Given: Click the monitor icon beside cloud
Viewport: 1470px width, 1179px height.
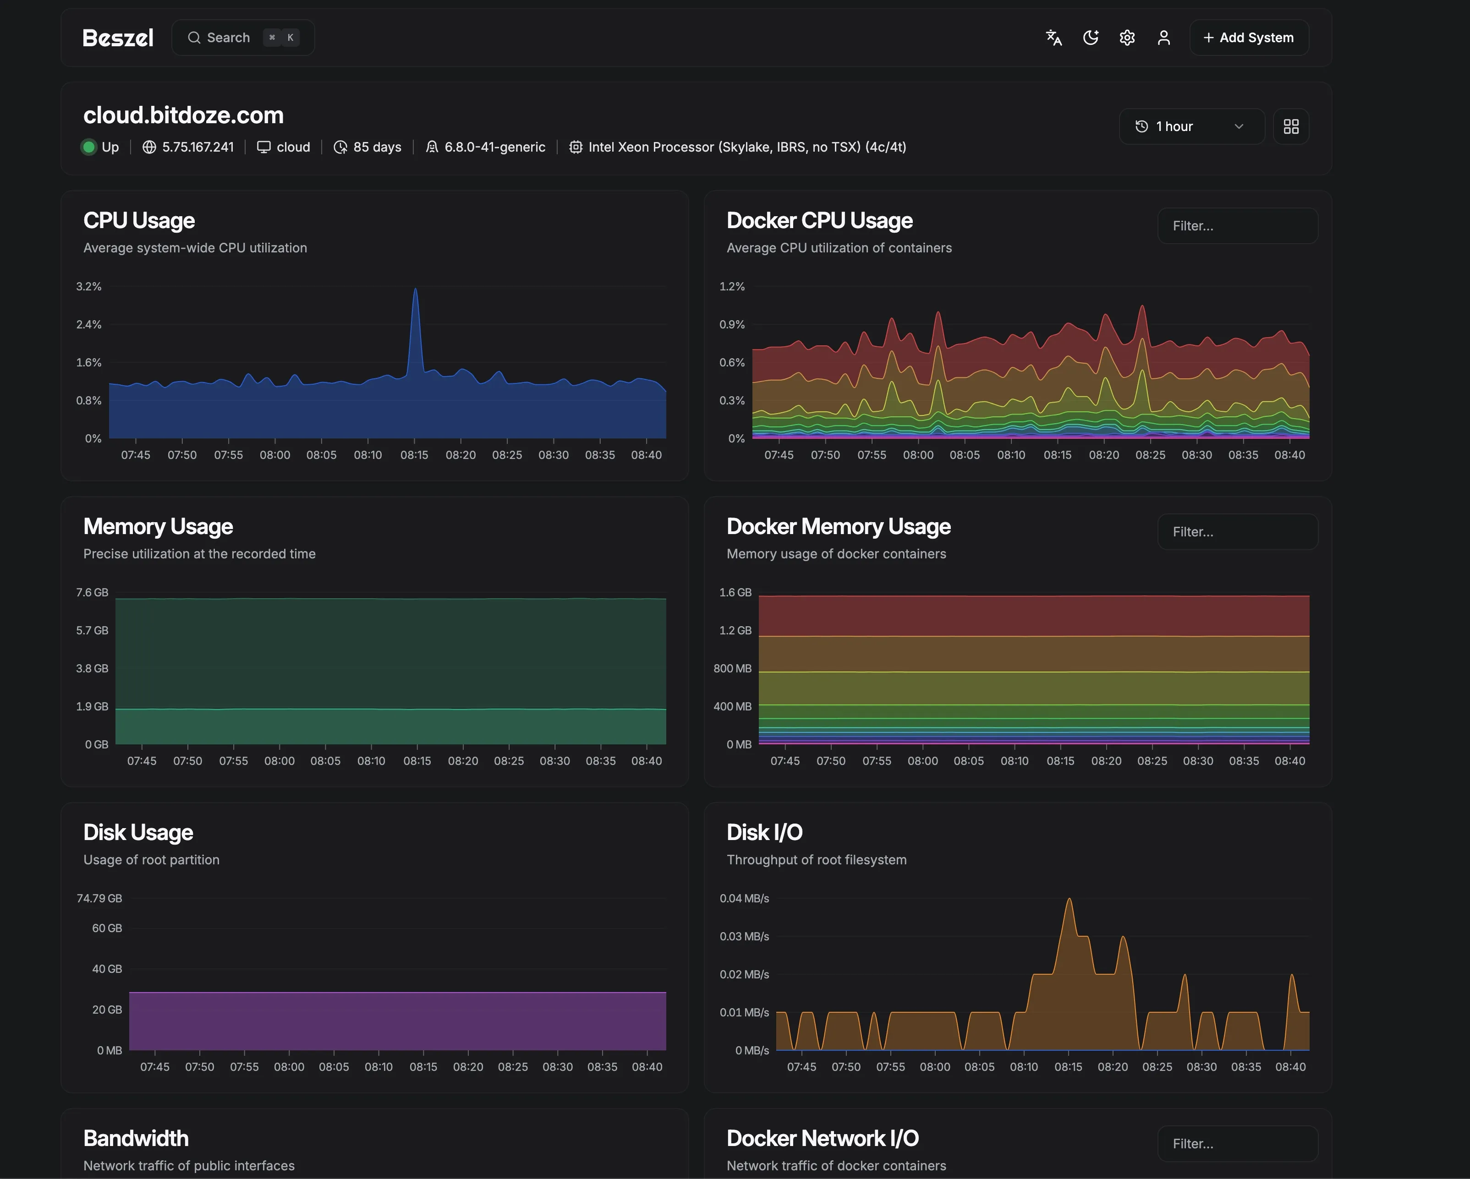Looking at the screenshot, I should [264, 147].
